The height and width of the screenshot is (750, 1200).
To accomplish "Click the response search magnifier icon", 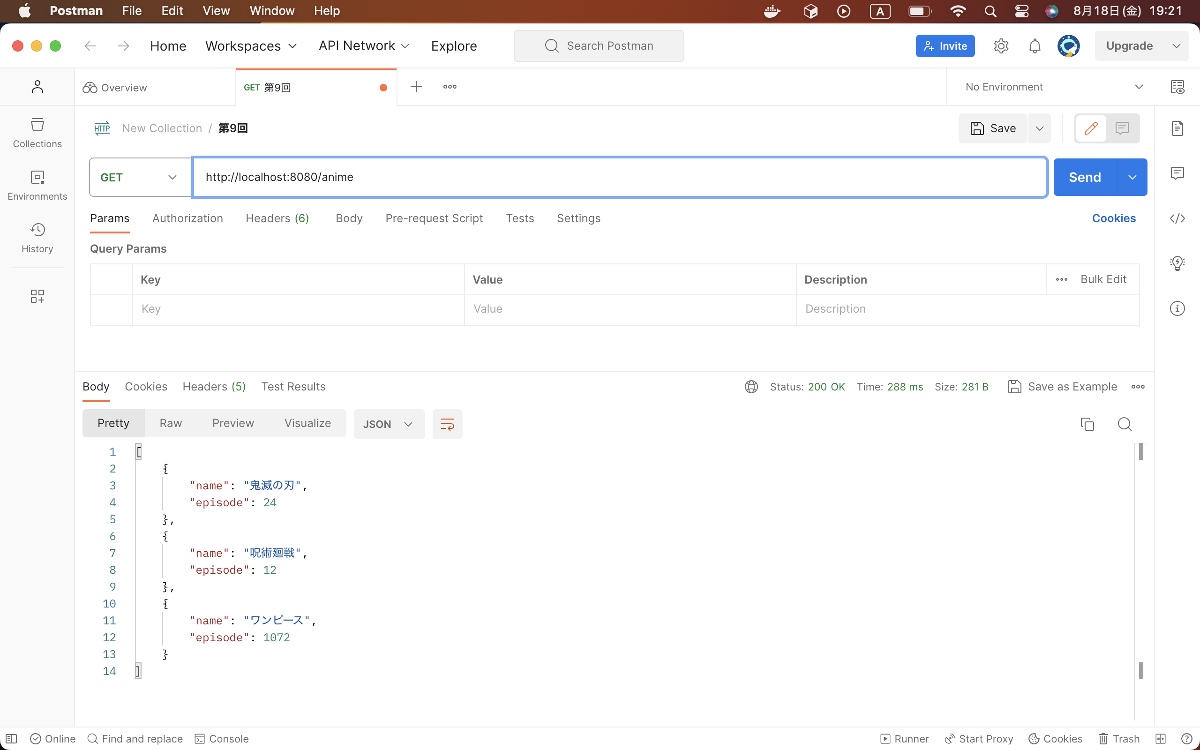I will pyautogui.click(x=1124, y=424).
